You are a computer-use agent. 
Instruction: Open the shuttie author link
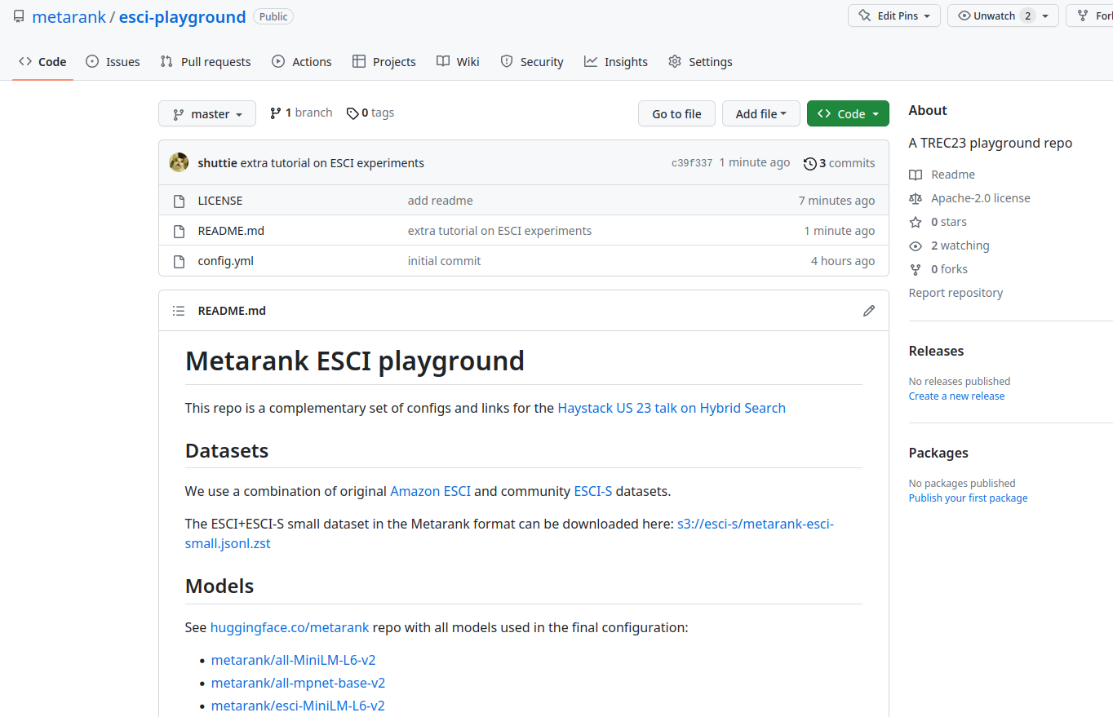pyautogui.click(x=217, y=163)
